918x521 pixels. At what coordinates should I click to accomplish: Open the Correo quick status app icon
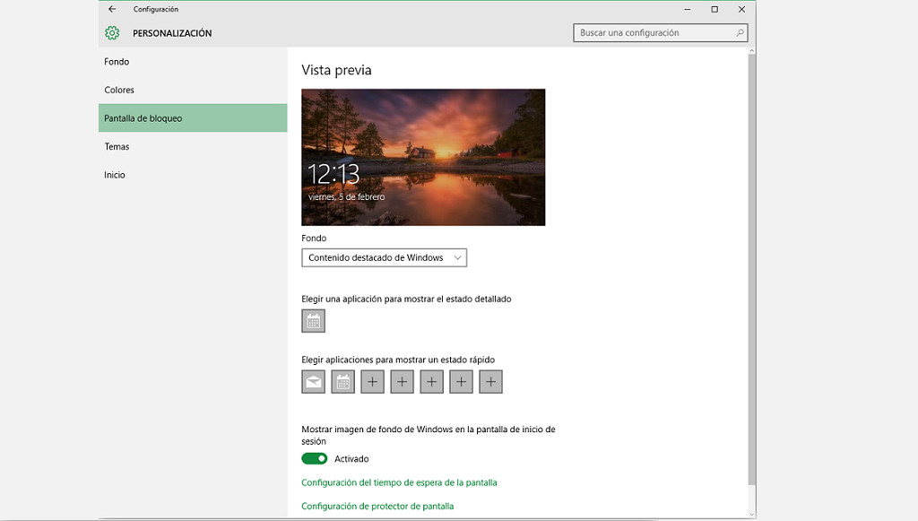313,381
